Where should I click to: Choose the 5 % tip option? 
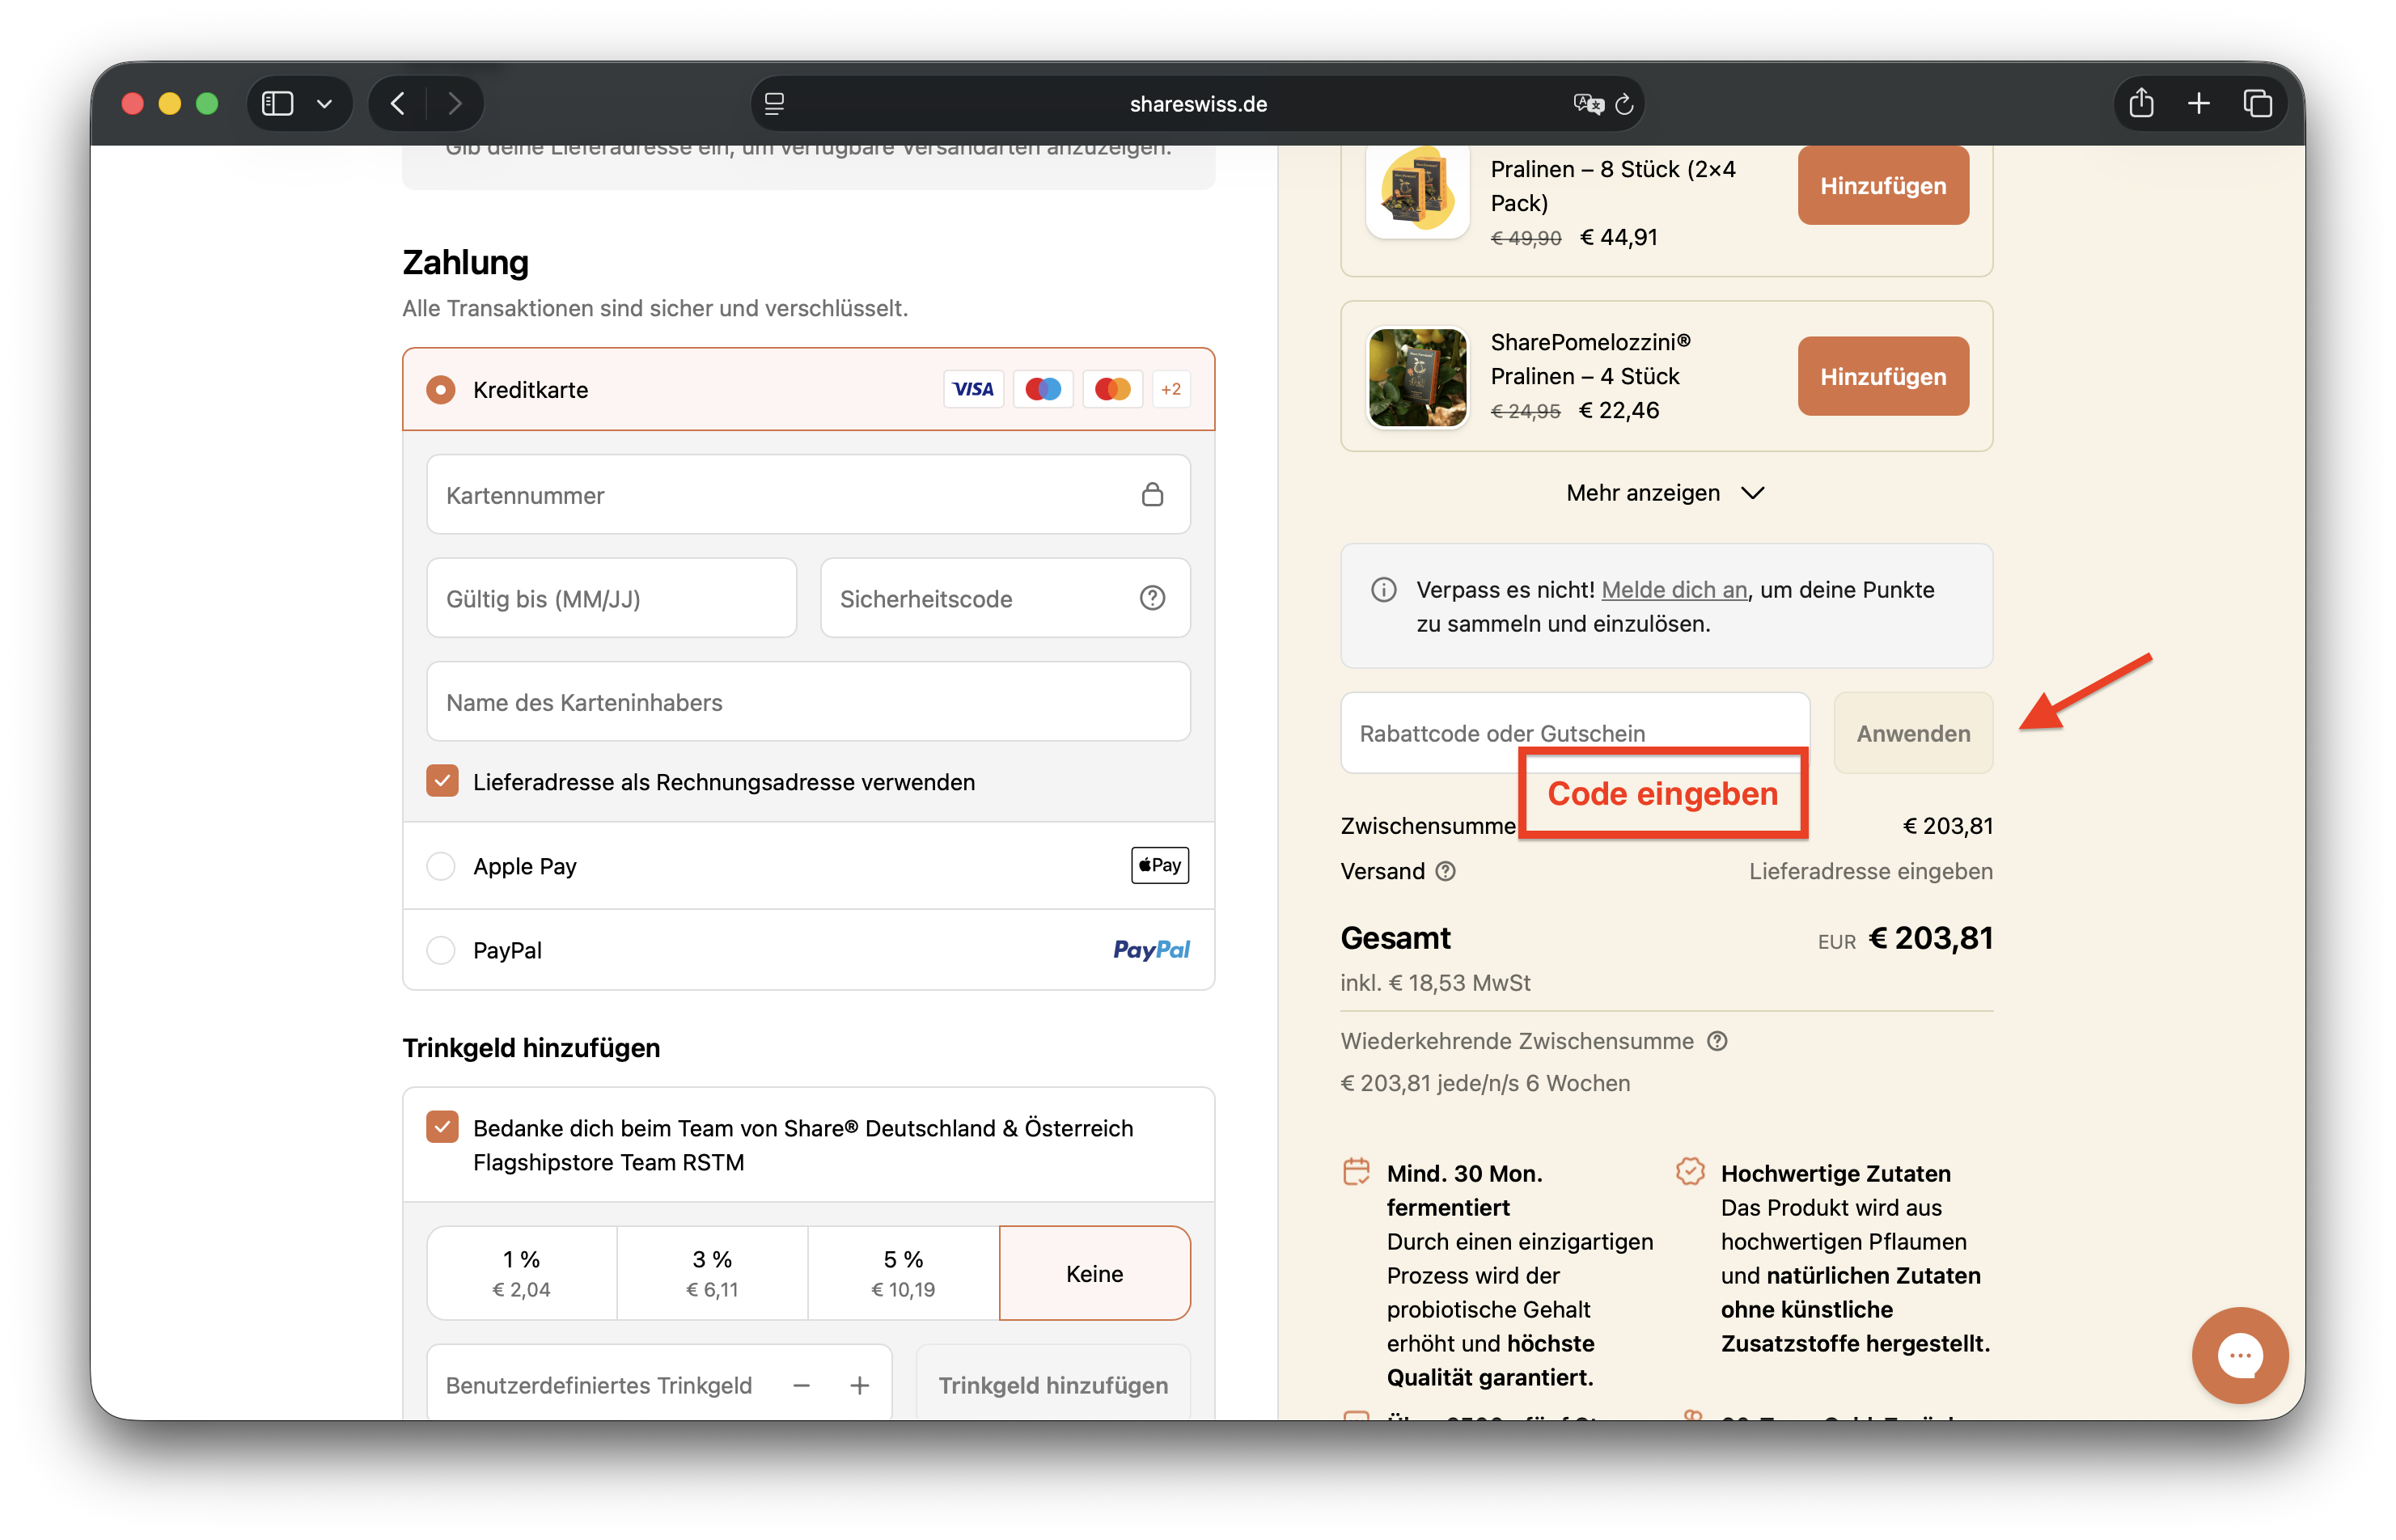click(903, 1273)
